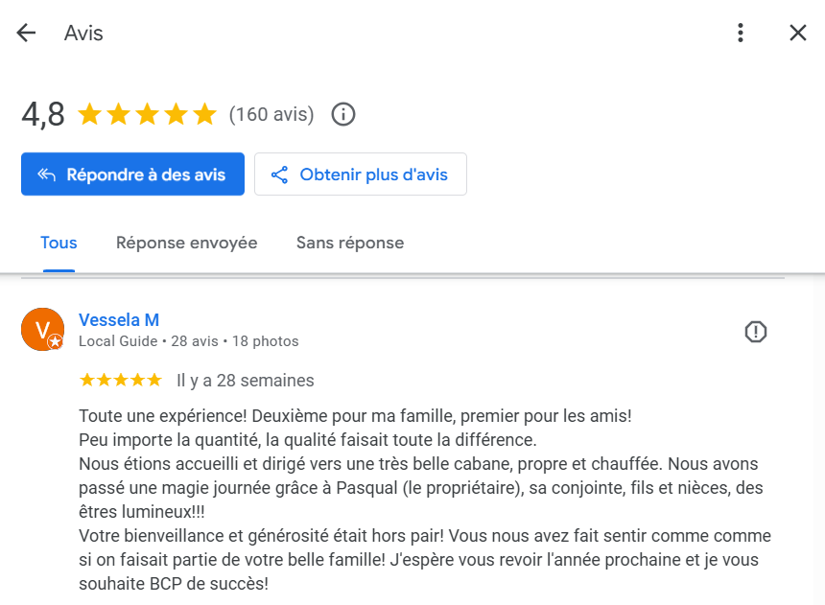Report Vessela M's review with flag icon
This screenshot has height=605, width=825.
click(756, 332)
